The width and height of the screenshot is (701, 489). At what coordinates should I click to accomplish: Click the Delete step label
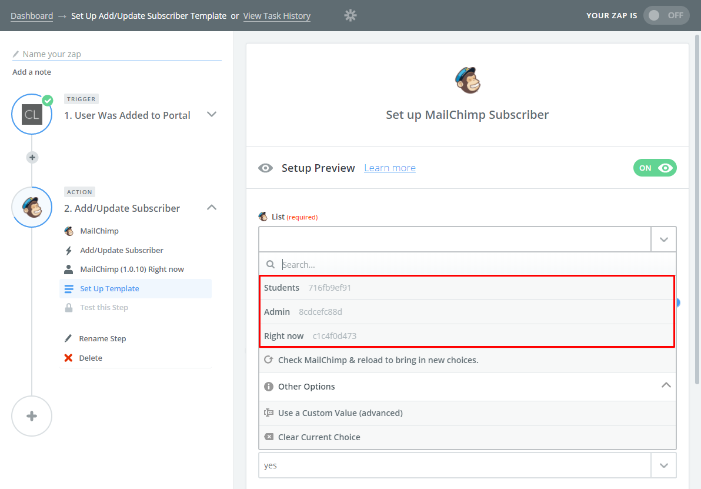click(91, 358)
